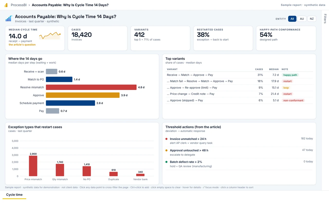Click the green happy path badge
329x205 pixels.
point(290,75)
